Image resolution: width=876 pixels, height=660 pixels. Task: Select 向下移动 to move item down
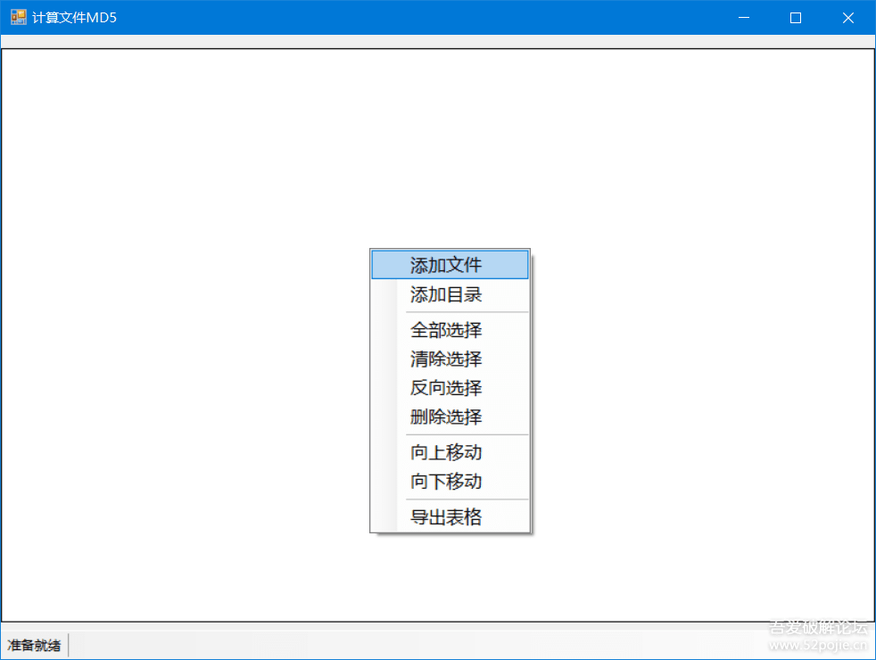pos(446,482)
